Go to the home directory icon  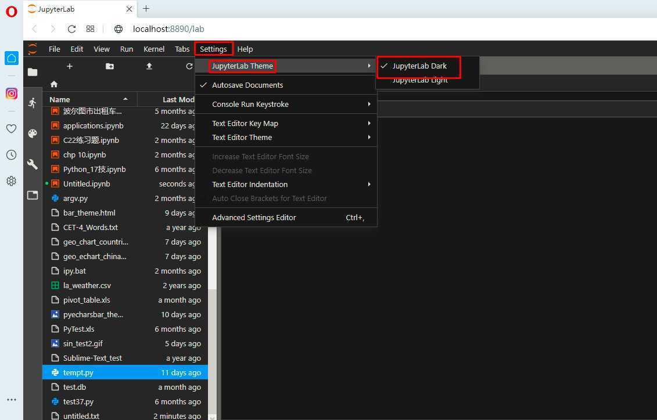tap(54, 84)
